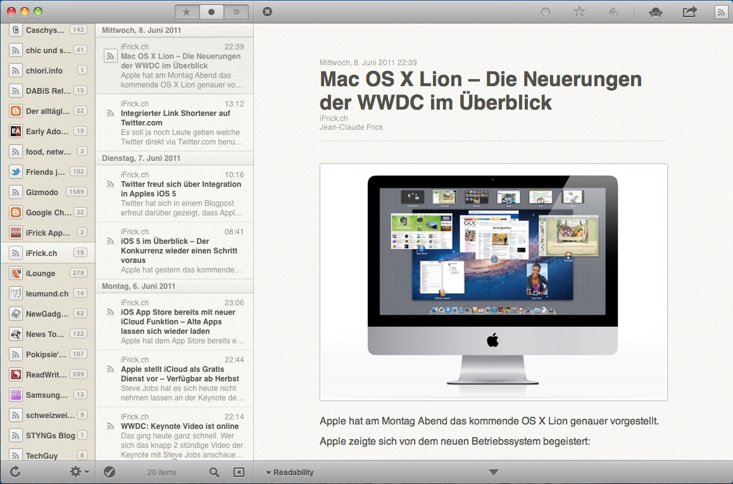Select the unread items filter tab

tap(211, 12)
